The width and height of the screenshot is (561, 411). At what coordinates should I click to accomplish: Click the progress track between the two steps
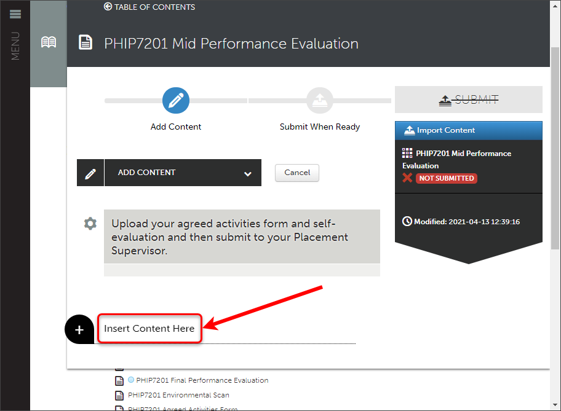point(248,100)
